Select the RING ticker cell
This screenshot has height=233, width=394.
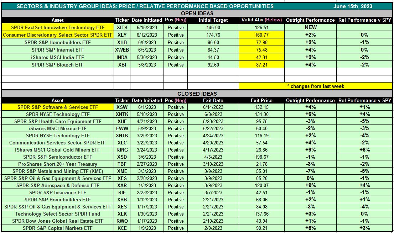click(x=122, y=150)
